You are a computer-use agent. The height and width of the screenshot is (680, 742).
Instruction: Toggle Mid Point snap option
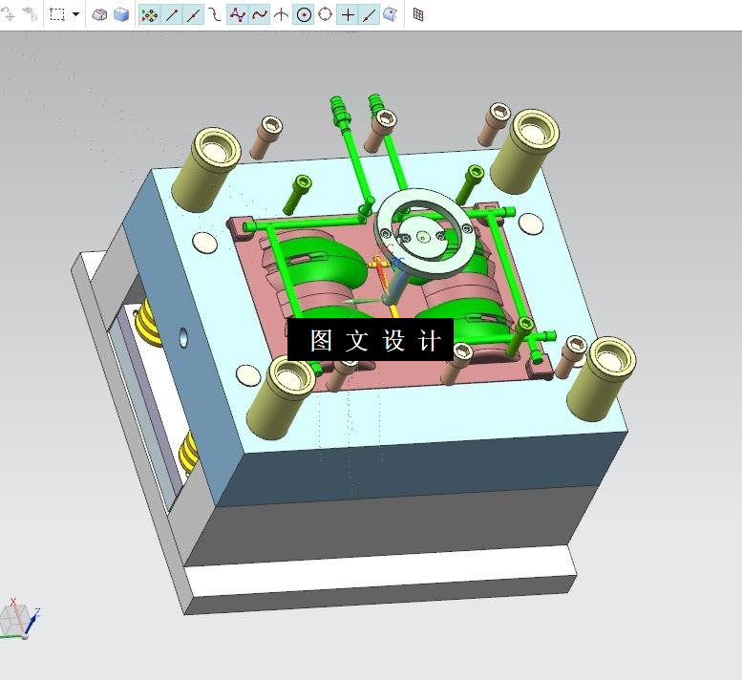[193, 15]
